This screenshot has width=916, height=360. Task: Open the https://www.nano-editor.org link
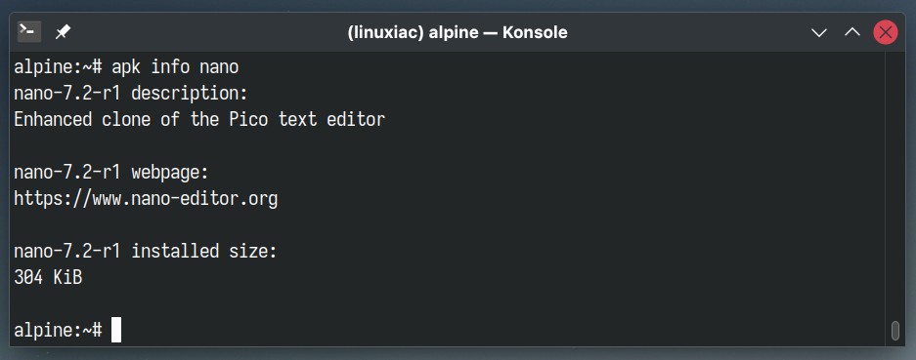coord(146,199)
